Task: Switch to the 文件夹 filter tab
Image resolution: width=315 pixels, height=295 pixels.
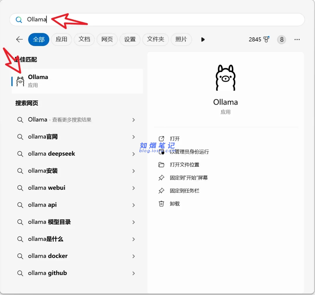Action: coord(155,39)
